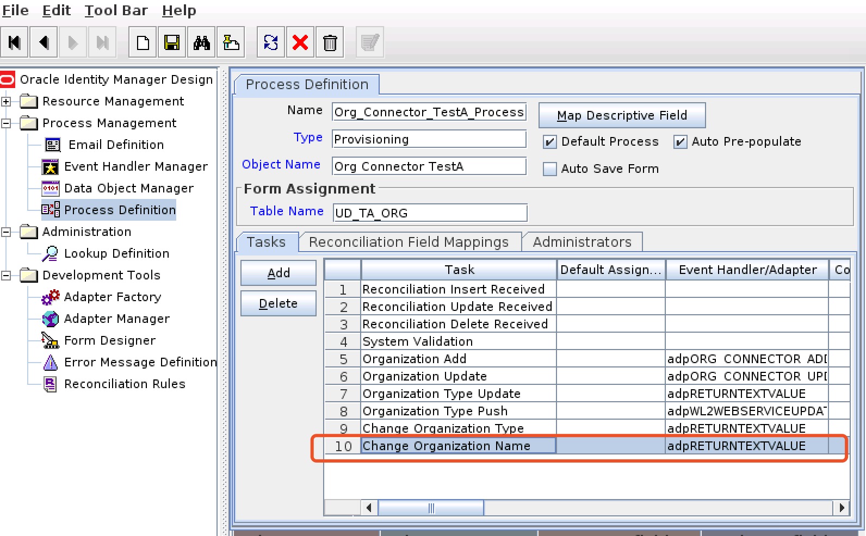This screenshot has height=536, width=866.
Task: Delete record using trash can icon
Action: click(330, 42)
